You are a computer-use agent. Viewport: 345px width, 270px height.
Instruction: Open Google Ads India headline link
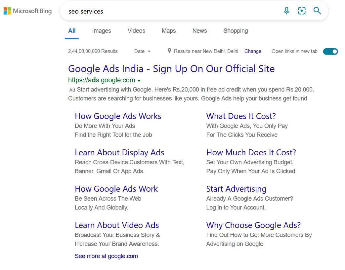point(171,69)
